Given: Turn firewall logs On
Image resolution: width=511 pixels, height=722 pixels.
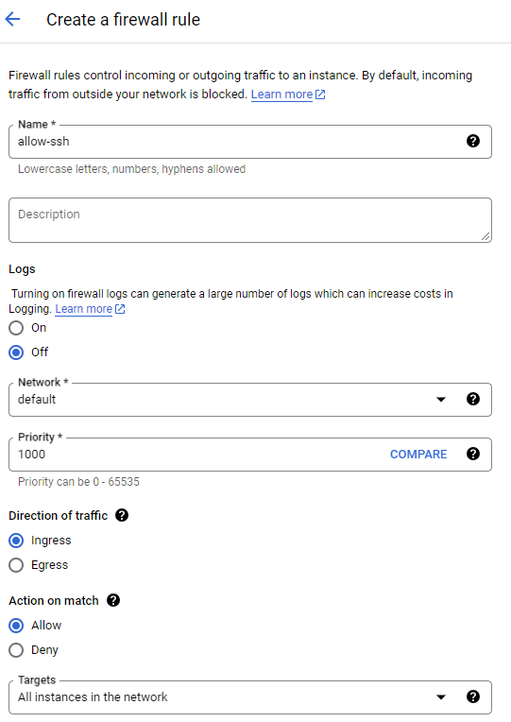Looking at the screenshot, I should click(16, 328).
